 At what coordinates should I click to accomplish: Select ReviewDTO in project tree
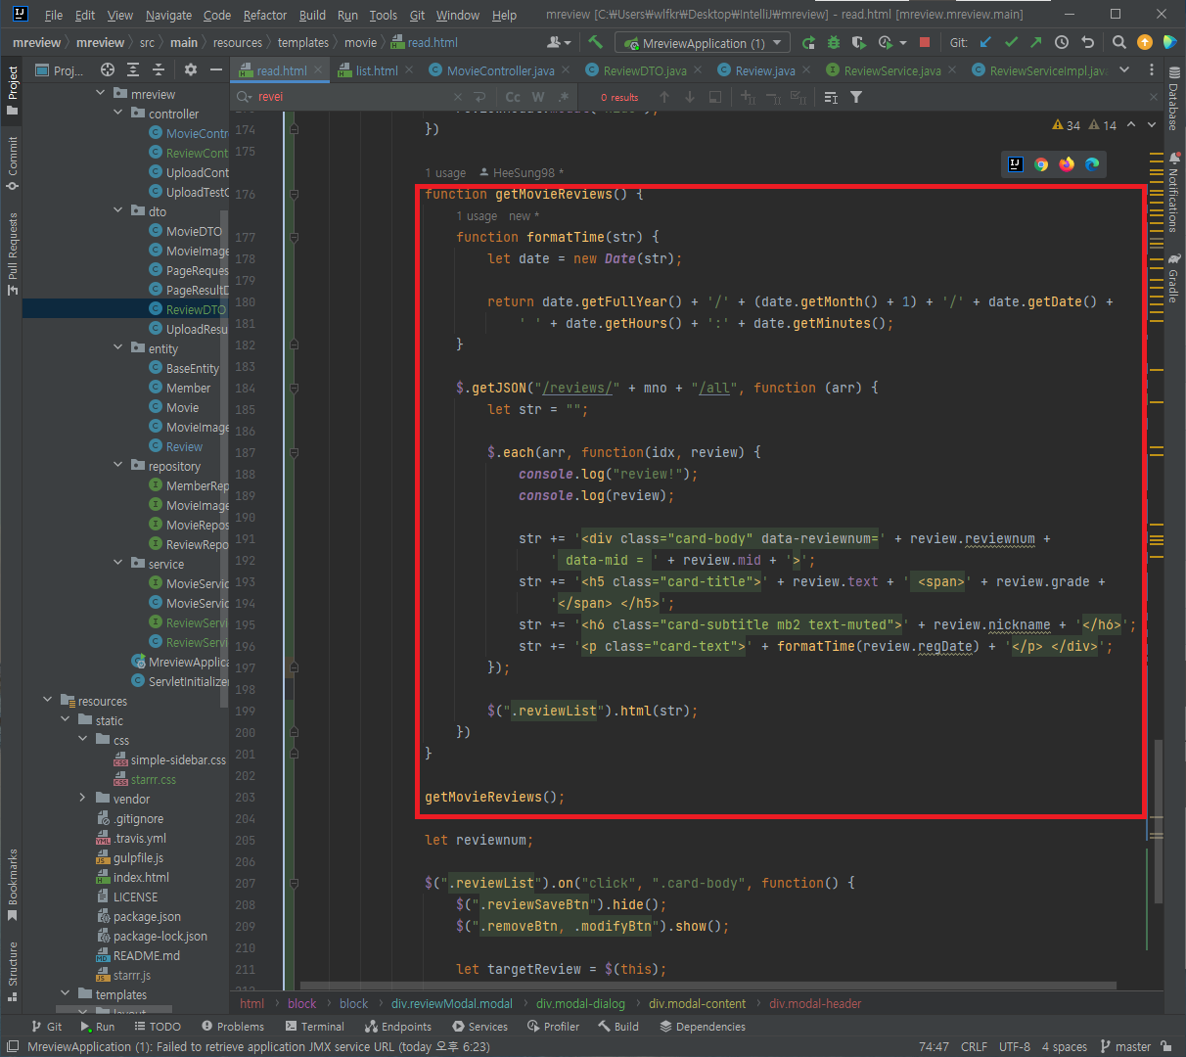point(125,309)
